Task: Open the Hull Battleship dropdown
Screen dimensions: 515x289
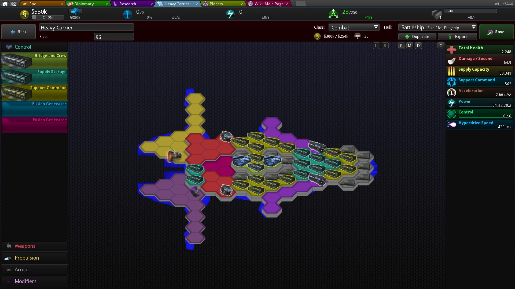Action: pyautogui.click(x=437, y=27)
